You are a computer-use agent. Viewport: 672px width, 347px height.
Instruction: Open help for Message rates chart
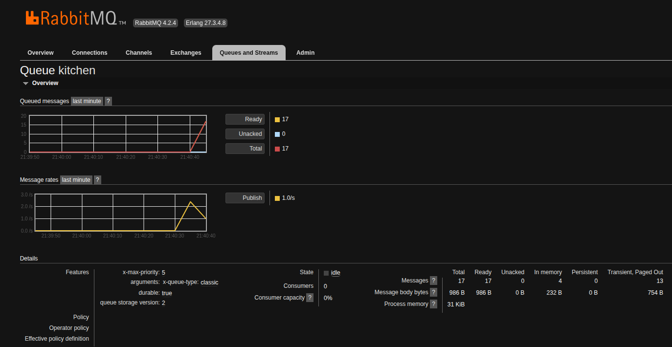[x=98, y=180]
